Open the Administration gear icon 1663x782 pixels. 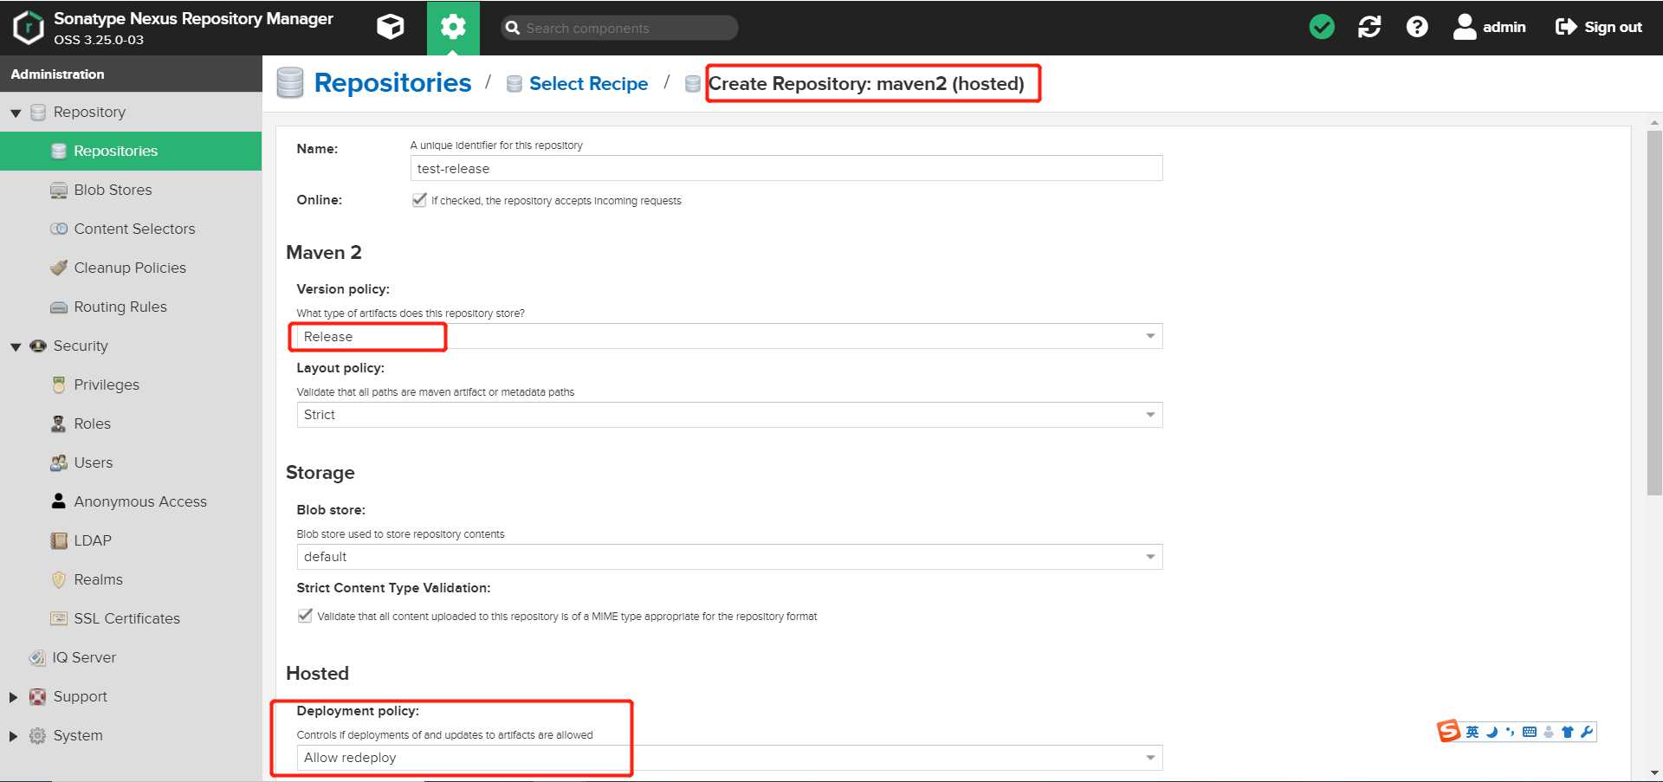[x=453, y=28]
